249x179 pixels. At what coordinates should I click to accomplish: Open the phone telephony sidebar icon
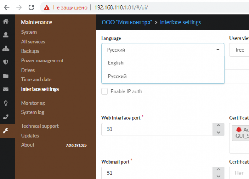(x=6, y=117)
